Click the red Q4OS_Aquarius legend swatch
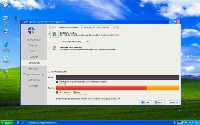Viewport: 200px width, 125px height. click(x=57, y=92)
